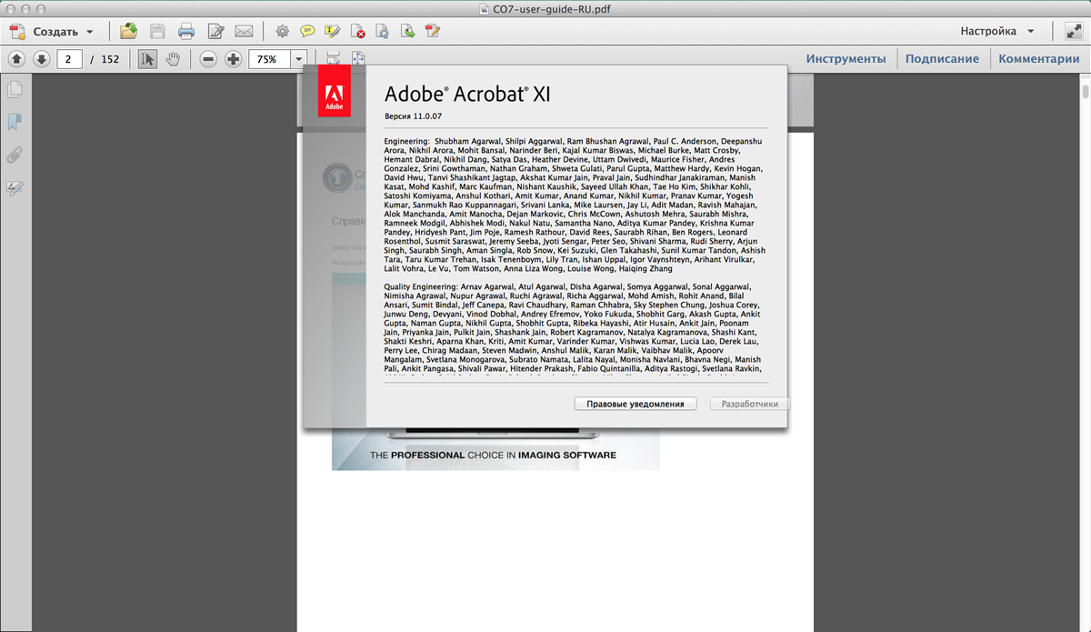Add a sticky note comment
The width and height of the screenshot is (1091, 632).
(x=308, y=32)
